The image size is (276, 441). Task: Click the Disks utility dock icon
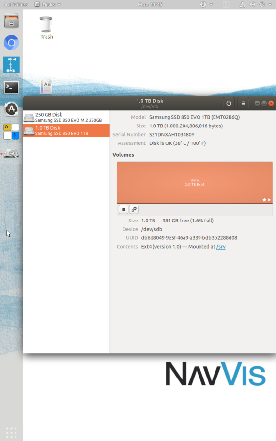click(11, 154)
